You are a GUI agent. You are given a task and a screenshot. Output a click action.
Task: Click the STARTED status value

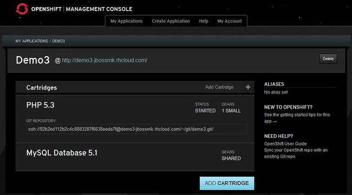tap(205, 111)
